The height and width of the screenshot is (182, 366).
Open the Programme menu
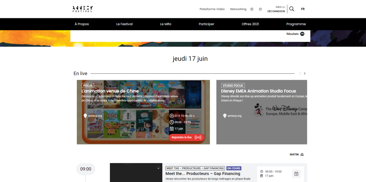pos(296,24)
